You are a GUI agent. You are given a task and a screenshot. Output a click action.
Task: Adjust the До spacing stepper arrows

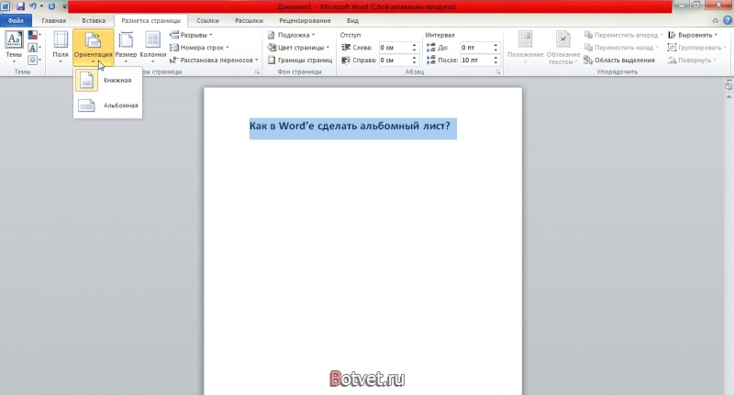pos(495,48)
